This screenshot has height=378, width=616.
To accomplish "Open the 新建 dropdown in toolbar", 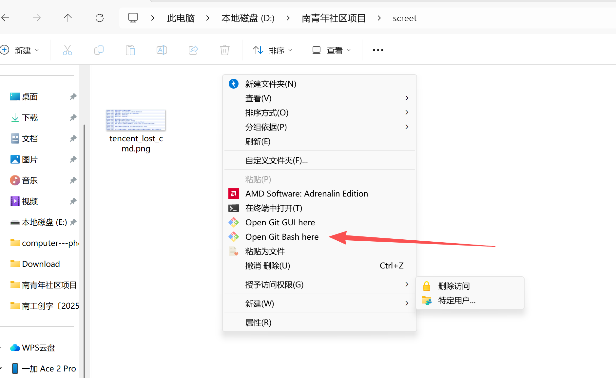I will (x=20, y=50).
